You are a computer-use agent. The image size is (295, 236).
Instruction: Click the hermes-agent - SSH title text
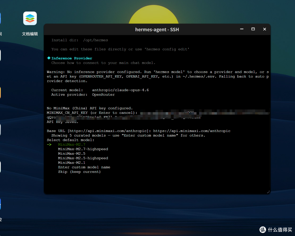coord(157,30)
